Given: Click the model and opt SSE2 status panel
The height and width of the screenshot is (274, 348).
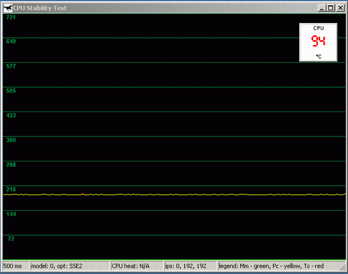Looking at the screenshot, I should click(x=69, y=266).
